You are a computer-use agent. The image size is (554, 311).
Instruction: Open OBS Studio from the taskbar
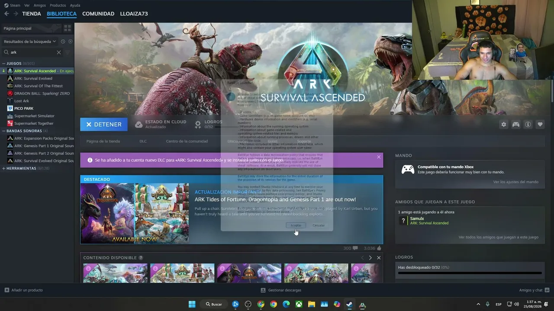click(248, 304)
